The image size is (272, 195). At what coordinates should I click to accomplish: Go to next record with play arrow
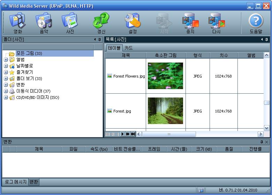click(x=123, y=134)
